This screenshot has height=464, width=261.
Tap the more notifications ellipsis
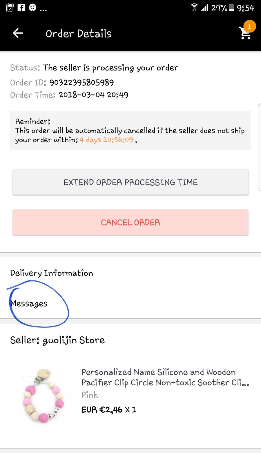(x=43, y=9)
